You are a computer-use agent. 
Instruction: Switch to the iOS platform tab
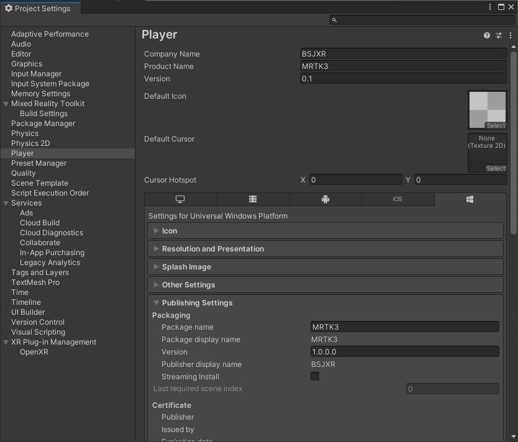pyautogui.click(x=398, y=199)
